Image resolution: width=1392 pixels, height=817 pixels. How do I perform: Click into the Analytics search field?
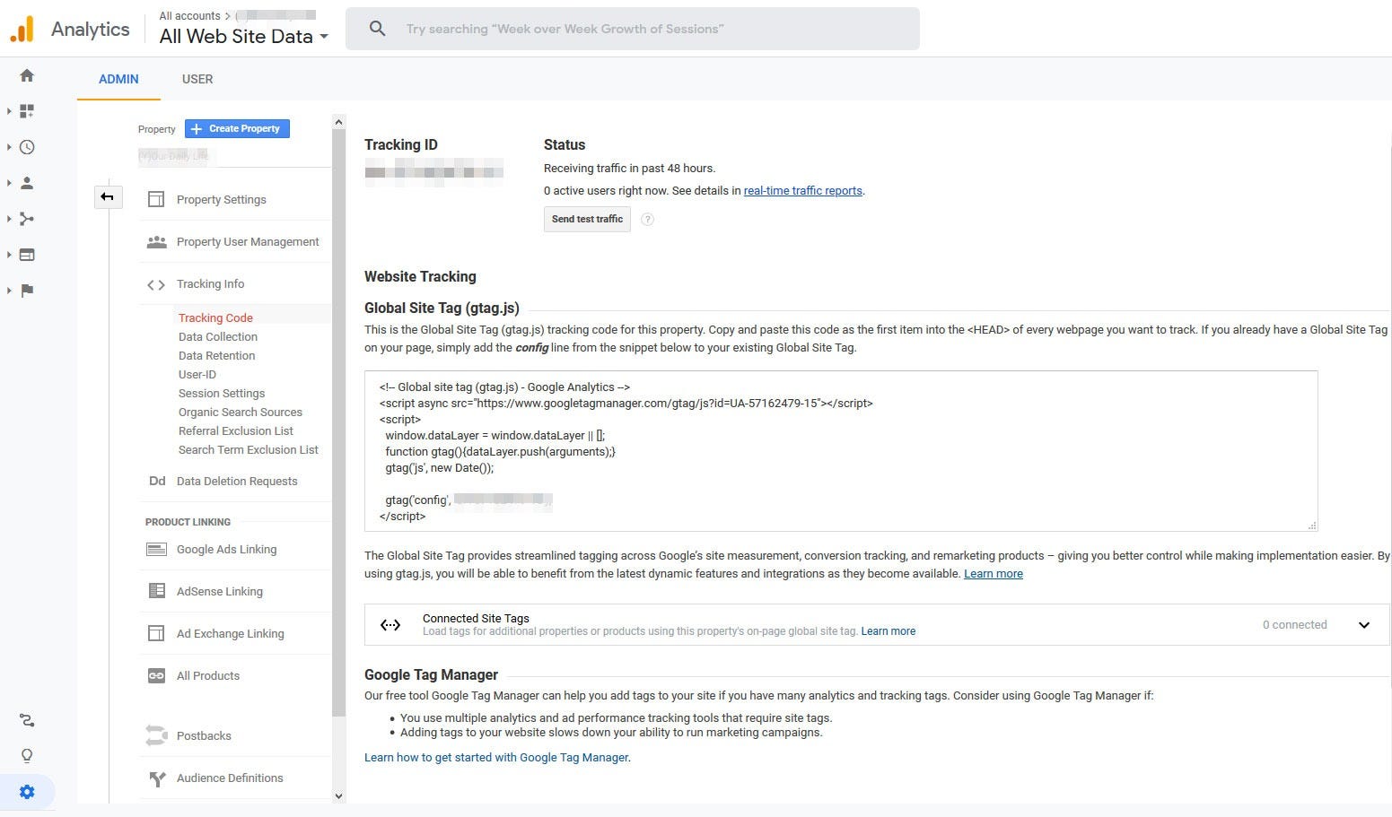coord(633,29)
